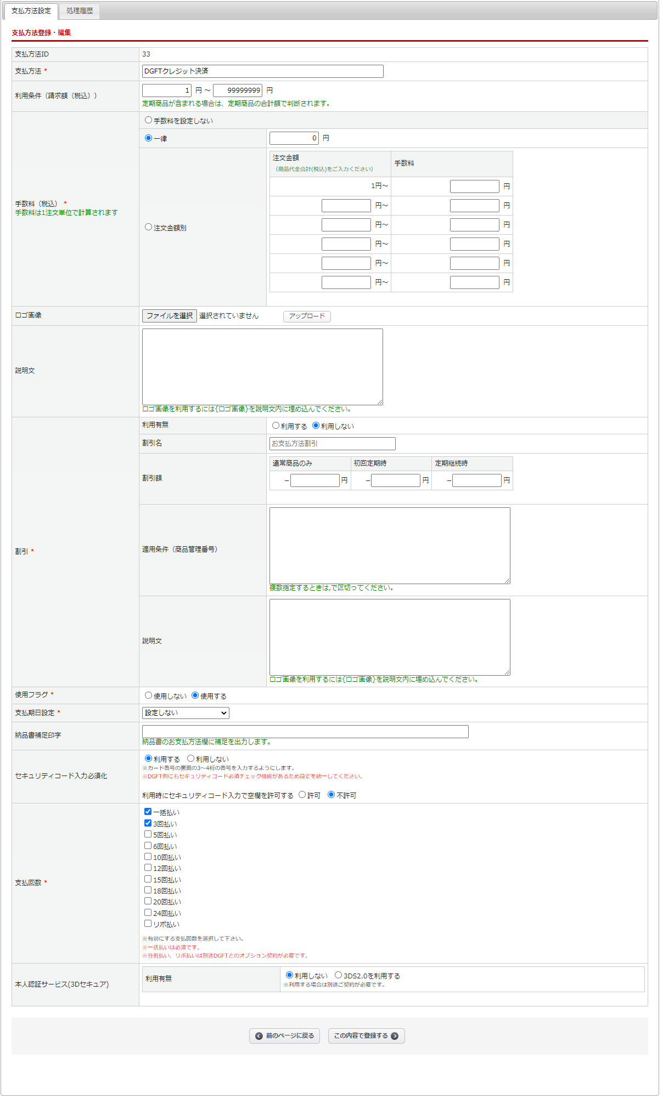Choose 3DS2.0を利用する radio option

pyautogui.click(x=338, y=975)
